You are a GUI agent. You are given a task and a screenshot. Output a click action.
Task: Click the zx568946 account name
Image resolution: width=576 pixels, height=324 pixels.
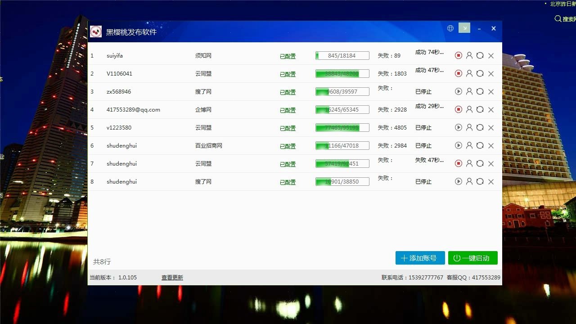click(x=119, y=92)
